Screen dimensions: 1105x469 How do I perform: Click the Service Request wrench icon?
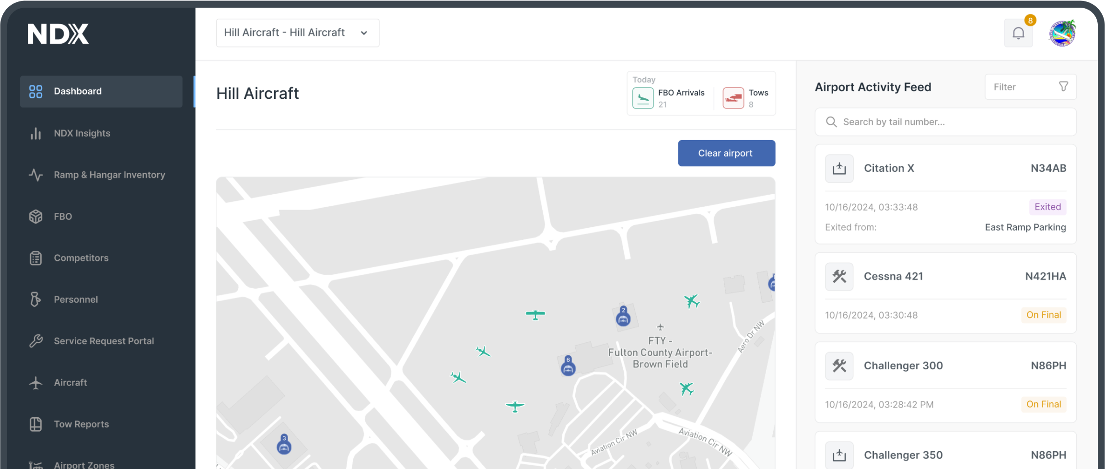[35, 341]
